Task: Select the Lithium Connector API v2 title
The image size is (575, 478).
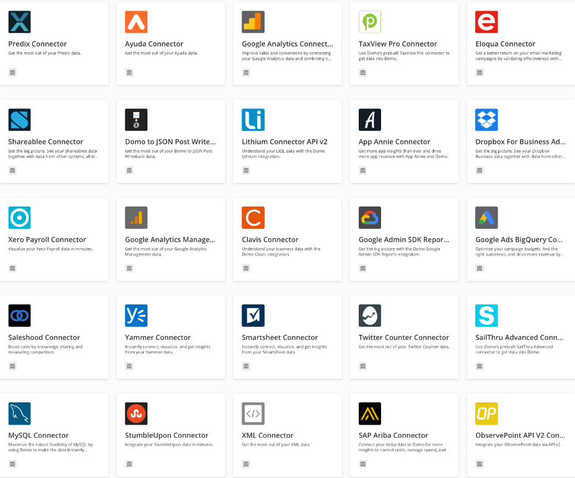Action: click(284, 142)
